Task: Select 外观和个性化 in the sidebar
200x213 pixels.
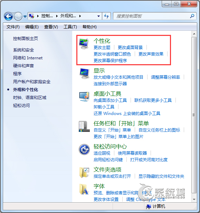Action: tap(26, 90)
